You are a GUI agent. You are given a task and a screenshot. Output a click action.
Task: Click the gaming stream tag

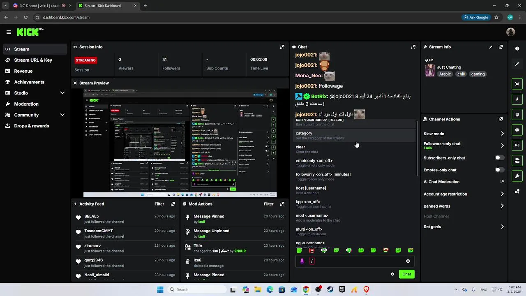point(478,74)
